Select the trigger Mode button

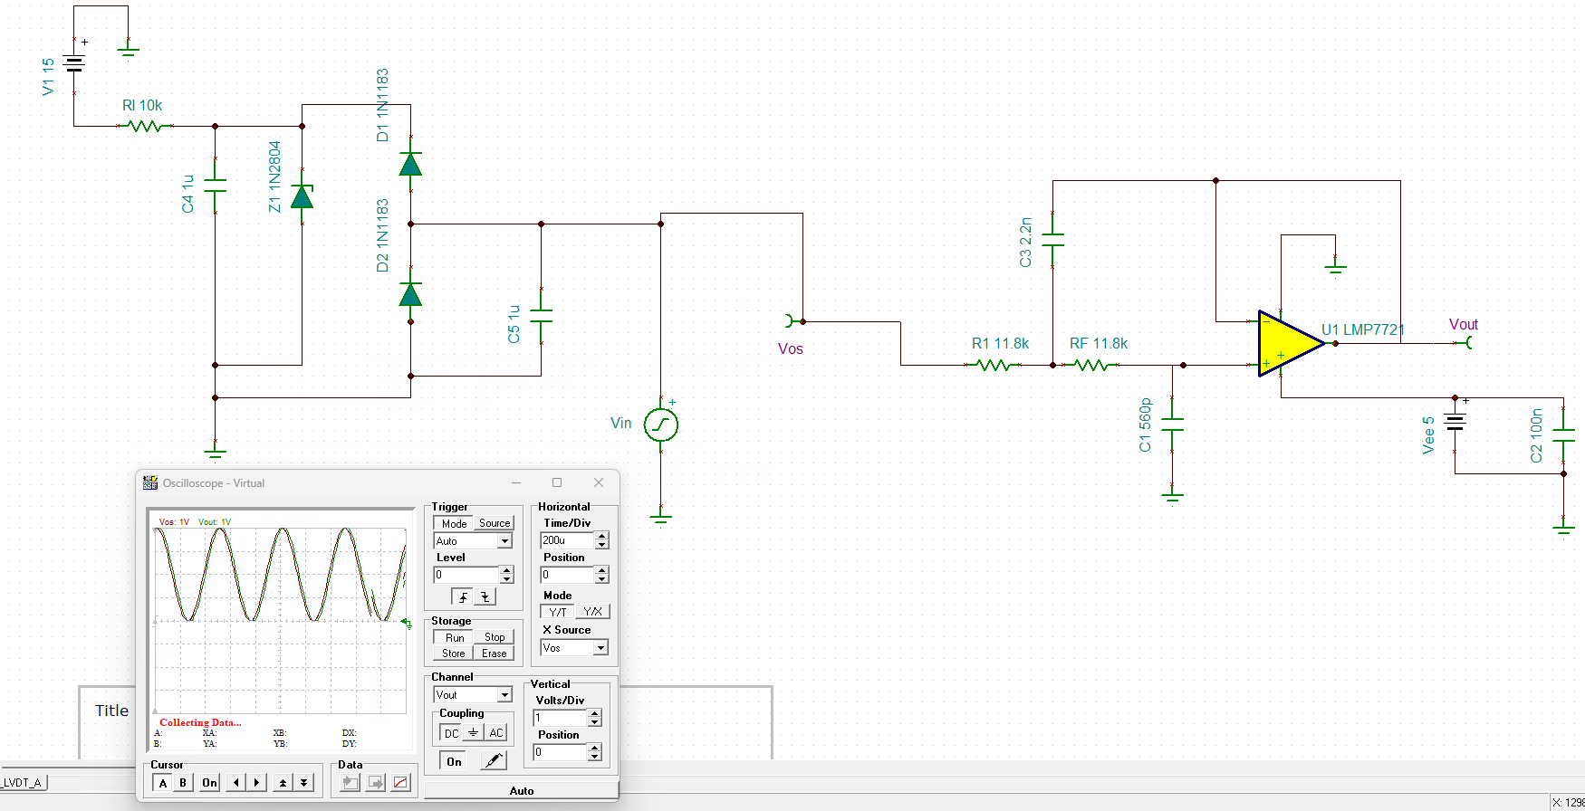[x=454, y=523]
